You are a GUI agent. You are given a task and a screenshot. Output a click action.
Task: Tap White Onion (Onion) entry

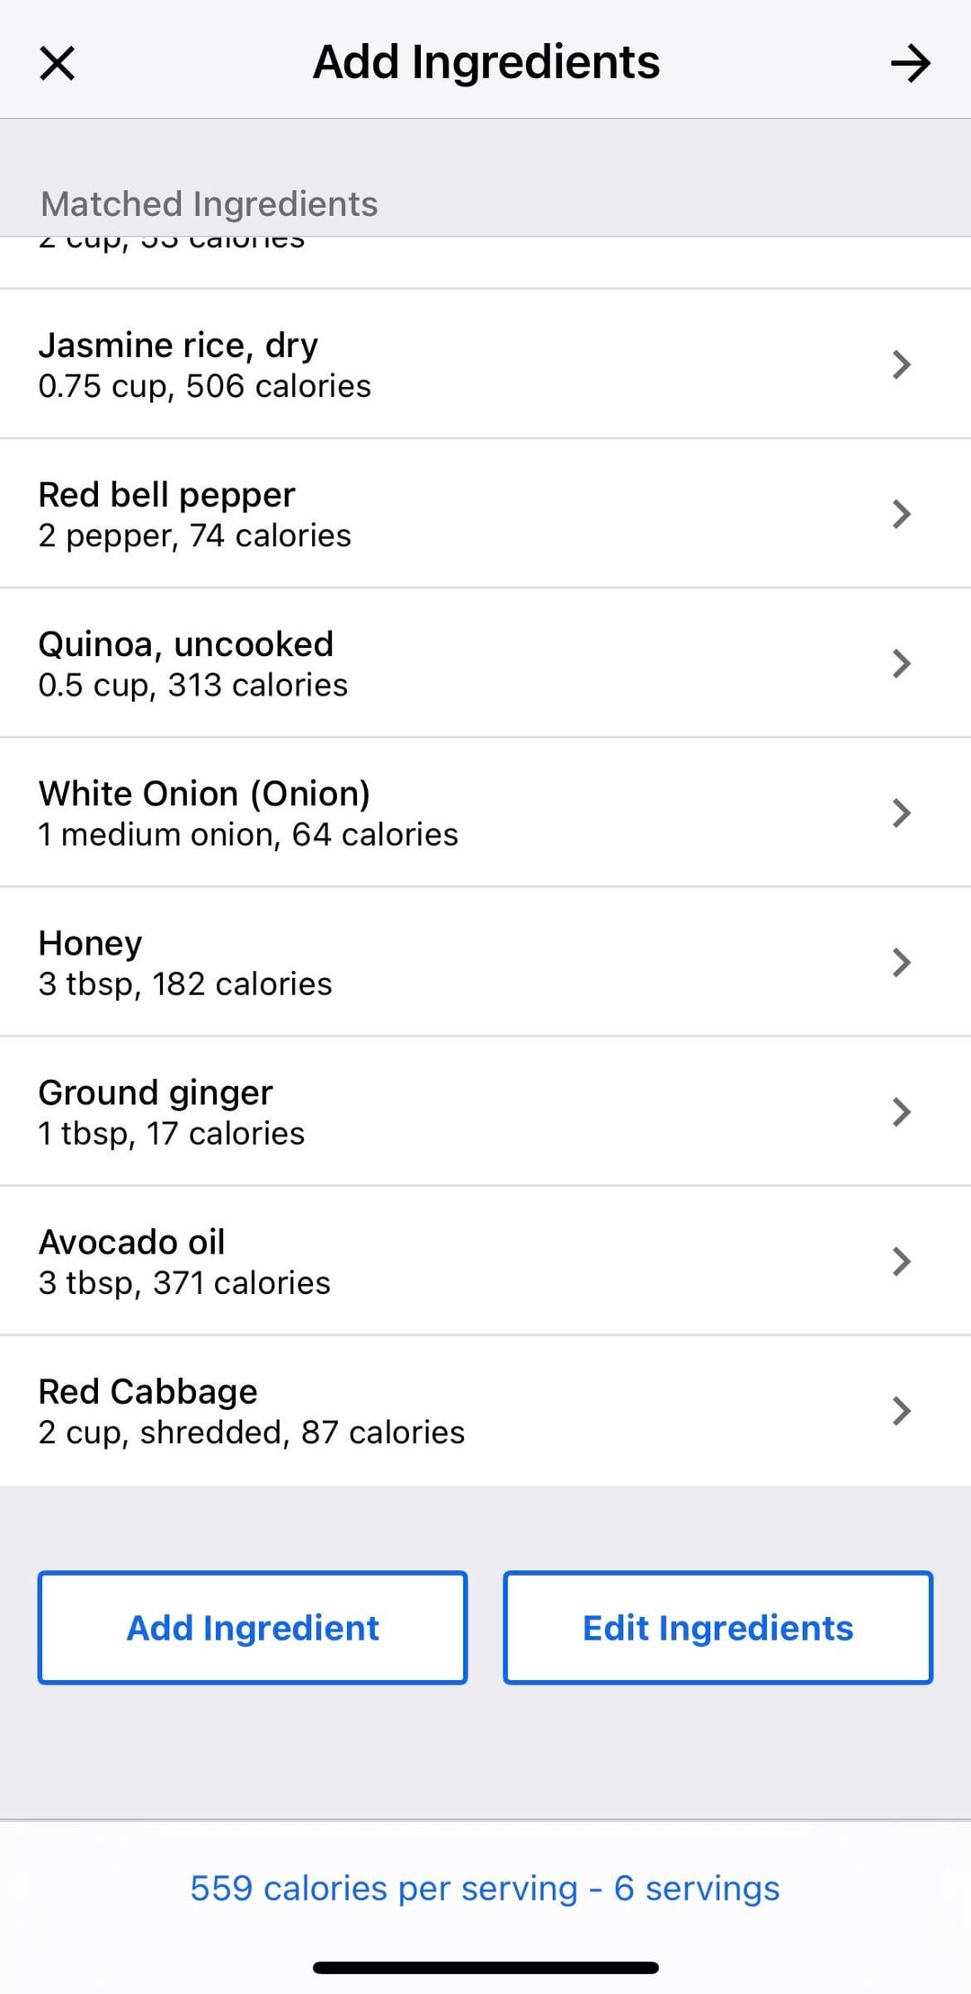[x=204, y=794]
